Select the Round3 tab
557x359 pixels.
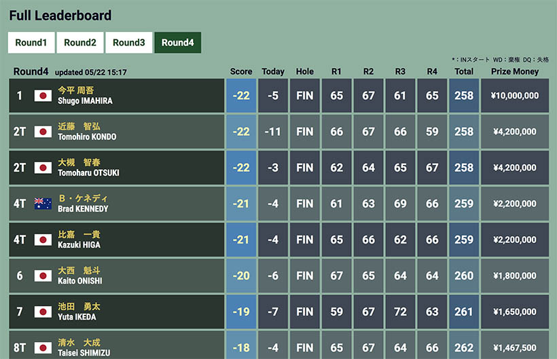pos(129,42)
